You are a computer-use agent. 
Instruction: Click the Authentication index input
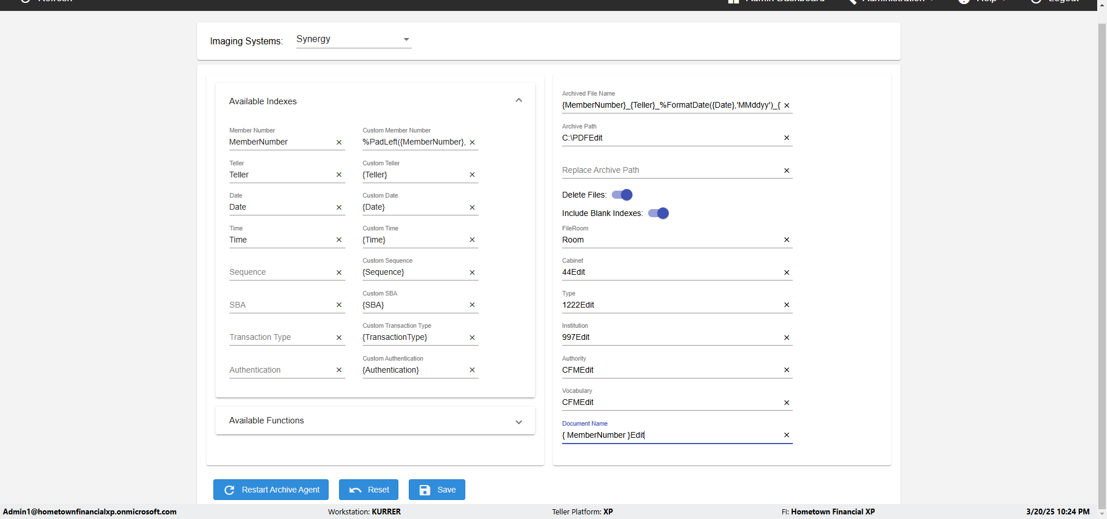point(280,370)
